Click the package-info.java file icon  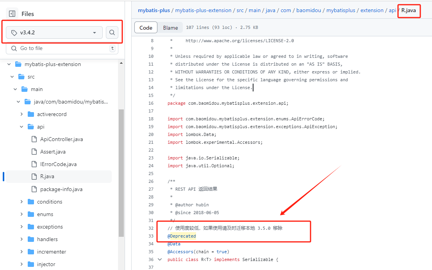(34, 189)
